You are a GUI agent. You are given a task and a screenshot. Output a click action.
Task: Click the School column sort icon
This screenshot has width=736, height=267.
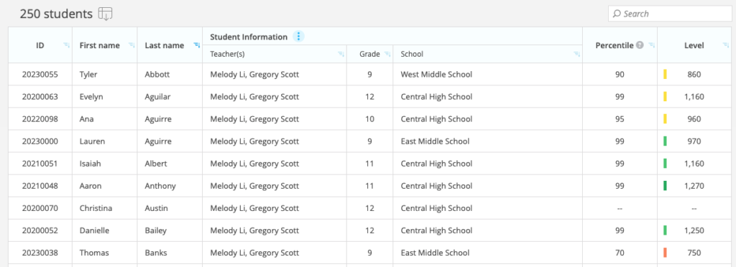click(x=577, y=55)
